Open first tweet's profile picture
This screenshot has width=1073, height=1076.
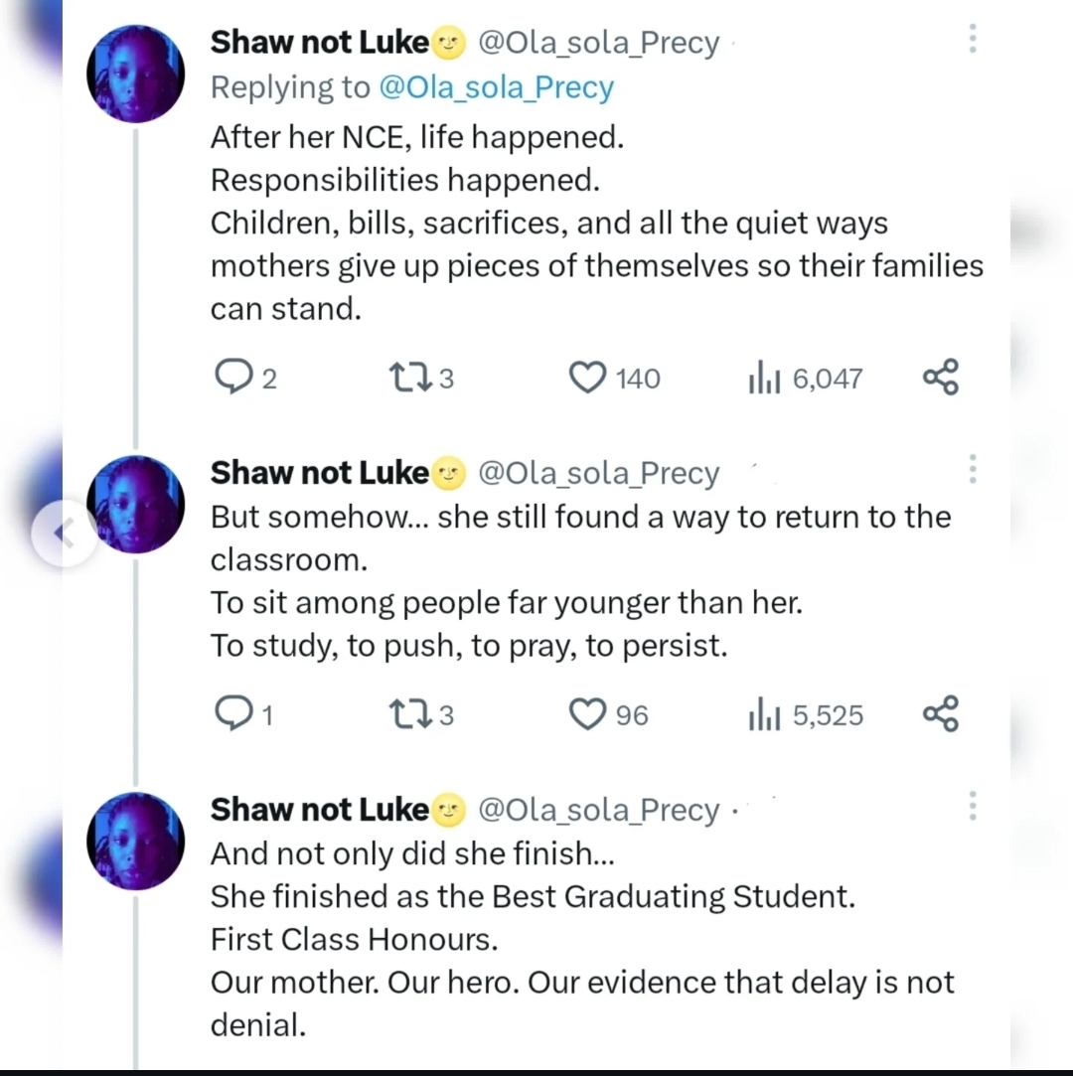tap(135, 75)
